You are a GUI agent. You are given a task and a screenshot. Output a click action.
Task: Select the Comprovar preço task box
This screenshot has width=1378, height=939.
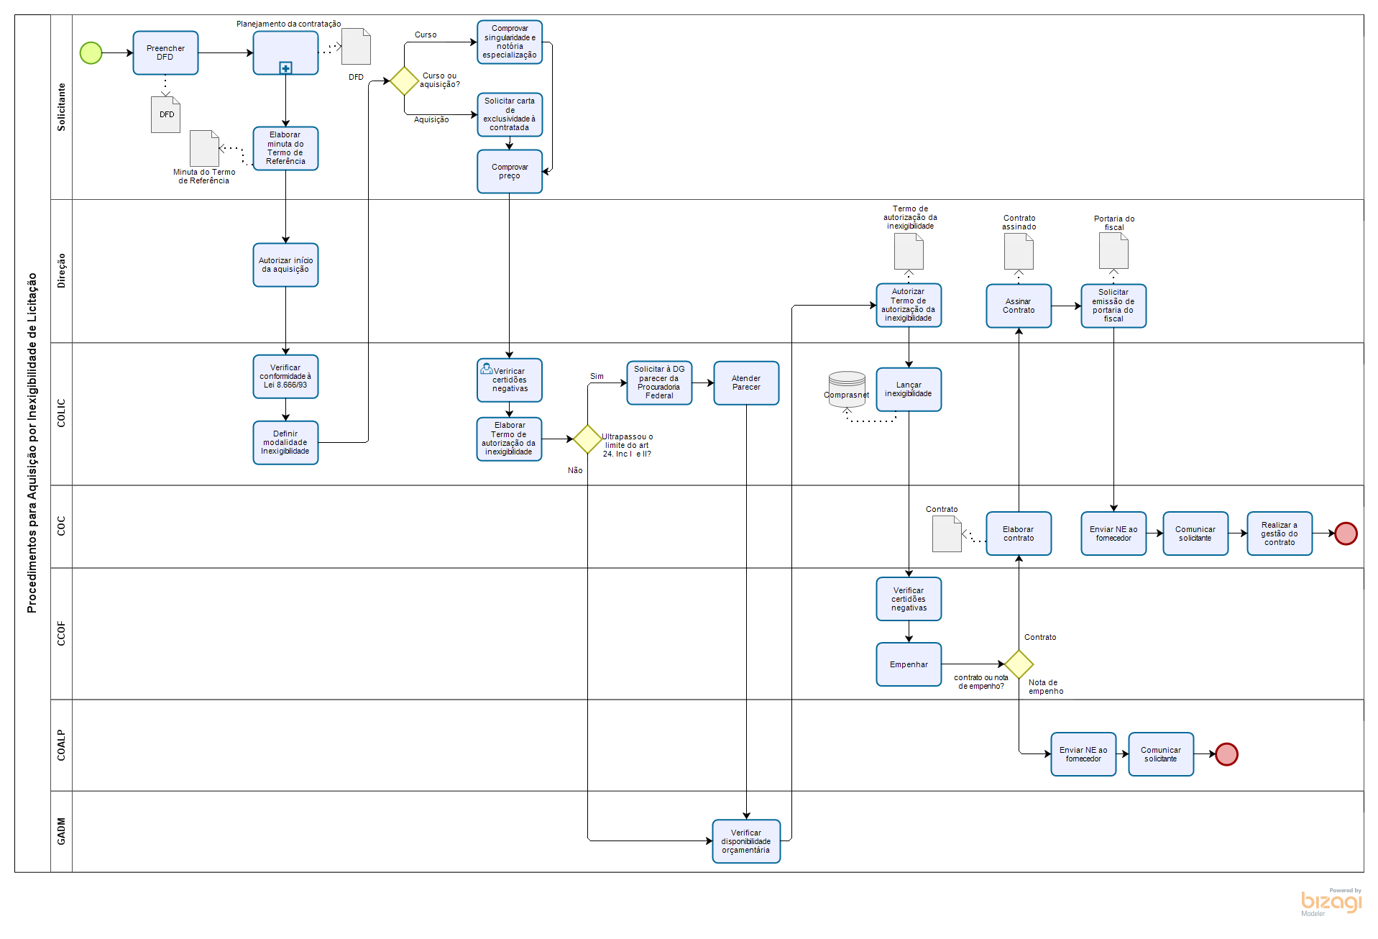(510, 172)
